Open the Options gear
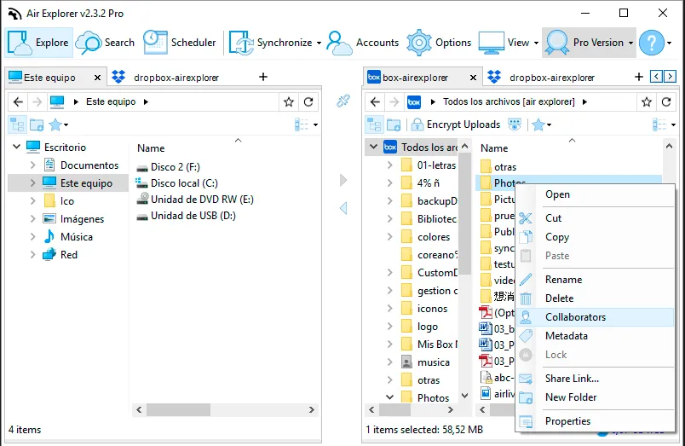Viewport: 685px width, 446px height. pos(439,43)
